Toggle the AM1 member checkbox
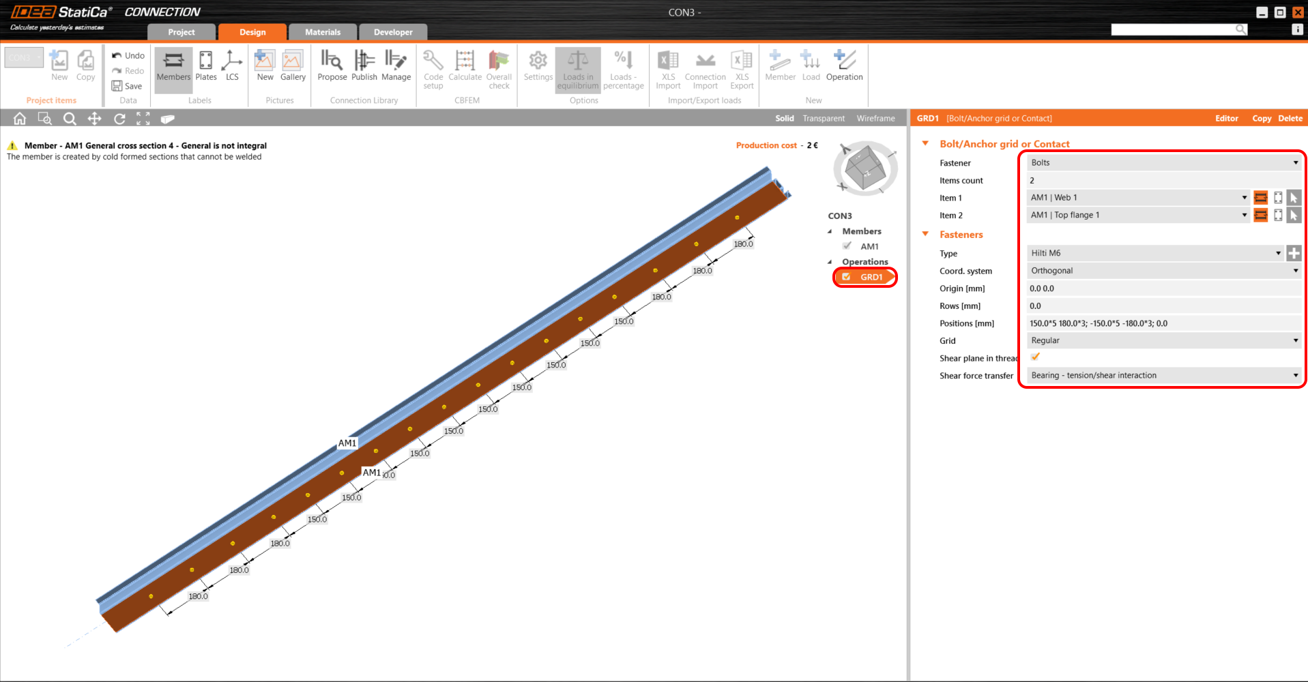This screenshot has height=682, width=1308. (x=847, y=246)
